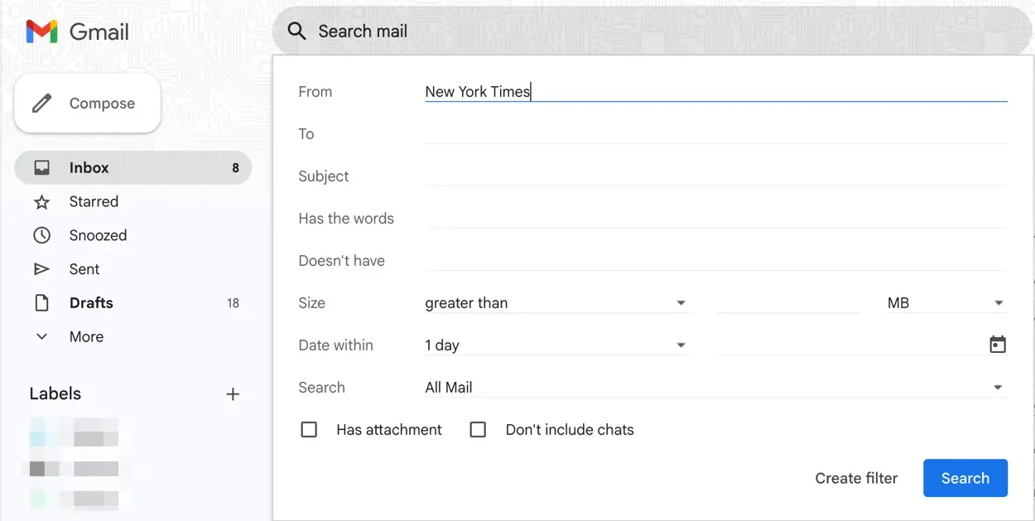Screen dimensions: 1035x521
Task: Open the Drafts folder
Action: [91, 302]
